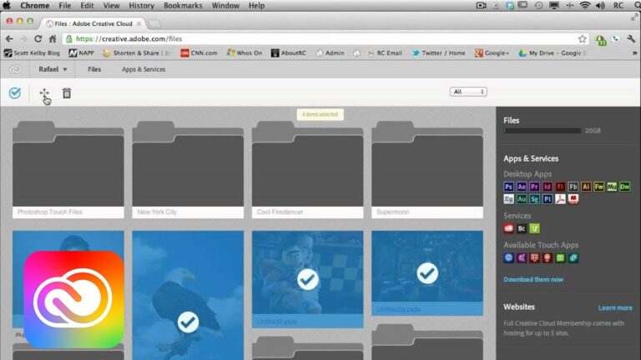Open the red Story service icon

[508, 228]
